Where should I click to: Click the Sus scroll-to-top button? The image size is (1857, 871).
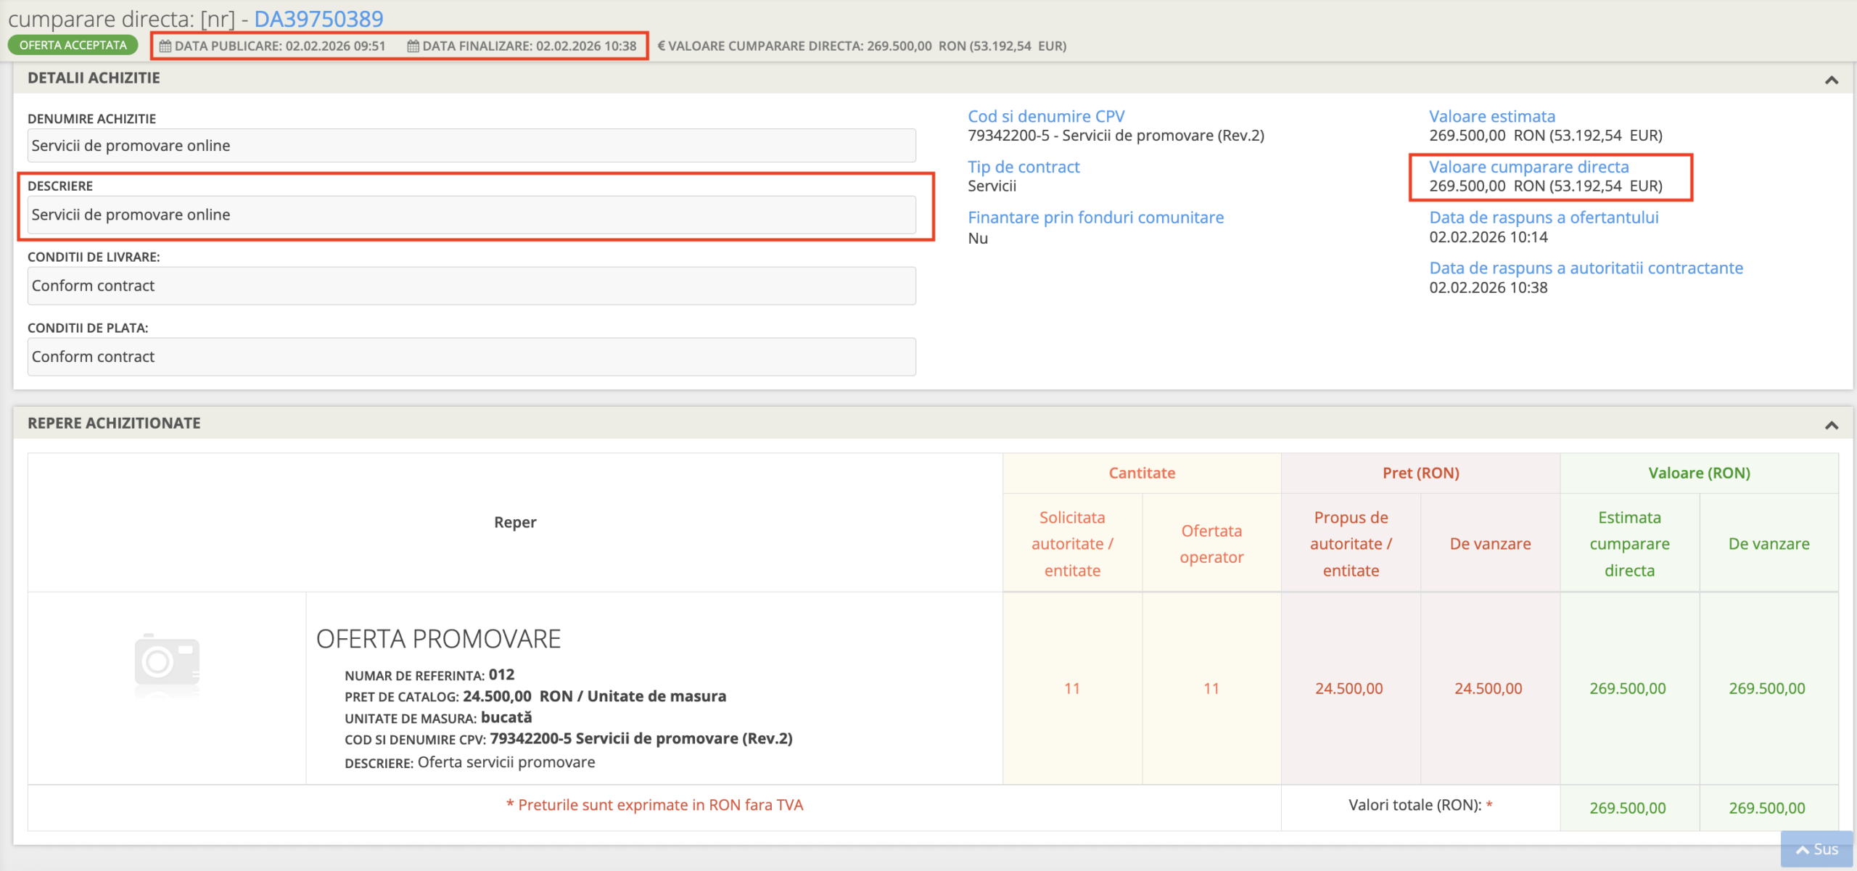coord(1816,849)
